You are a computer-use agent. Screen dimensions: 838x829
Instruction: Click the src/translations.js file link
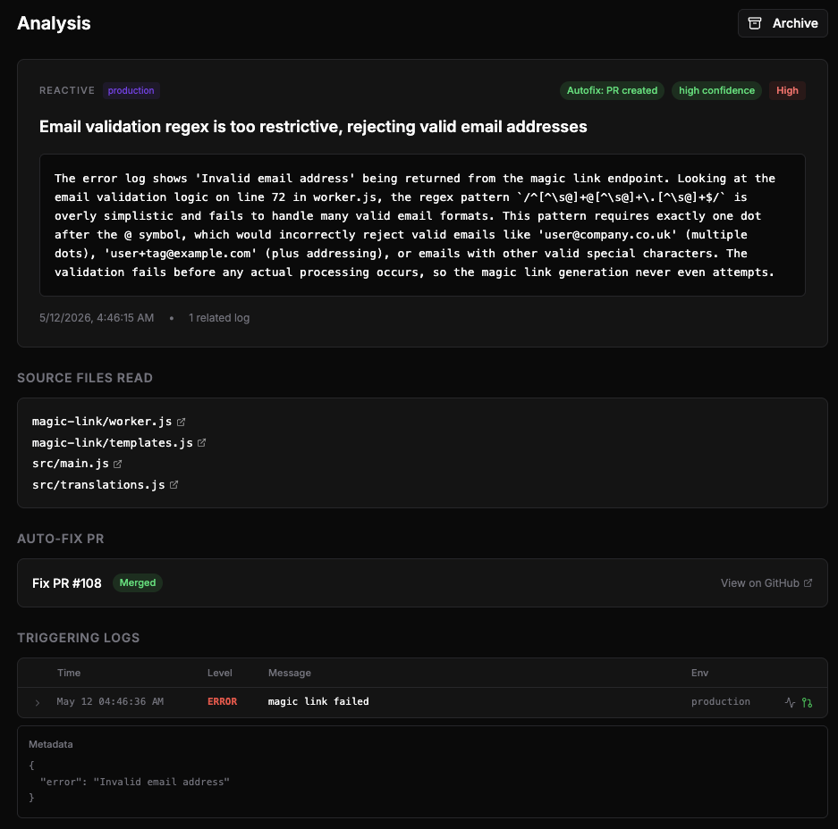click(98, 485)
